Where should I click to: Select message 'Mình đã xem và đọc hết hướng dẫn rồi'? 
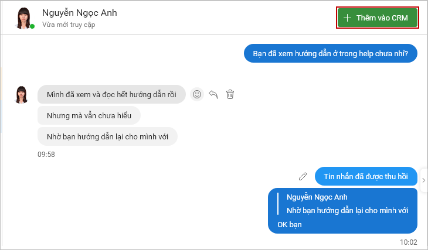(111, 94)
